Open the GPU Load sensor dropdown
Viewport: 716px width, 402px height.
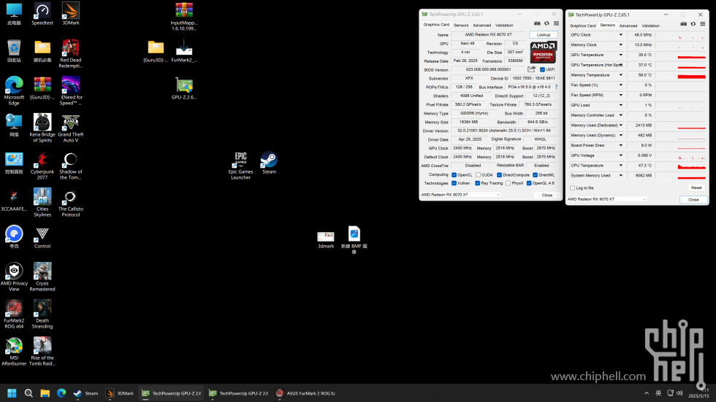coord(620,105)
